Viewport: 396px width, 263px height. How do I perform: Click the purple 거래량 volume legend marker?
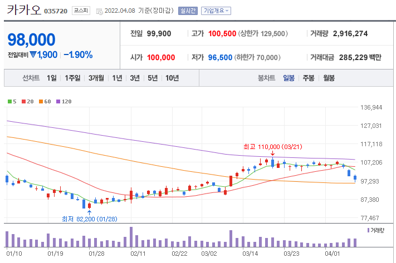point(369,230)
